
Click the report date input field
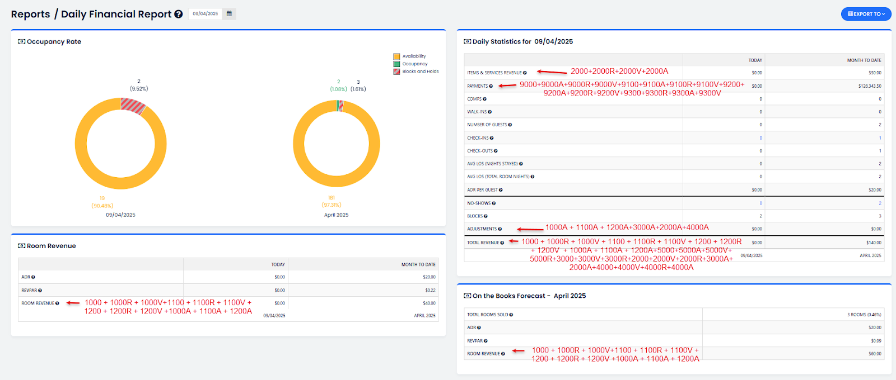click(206, 14)
